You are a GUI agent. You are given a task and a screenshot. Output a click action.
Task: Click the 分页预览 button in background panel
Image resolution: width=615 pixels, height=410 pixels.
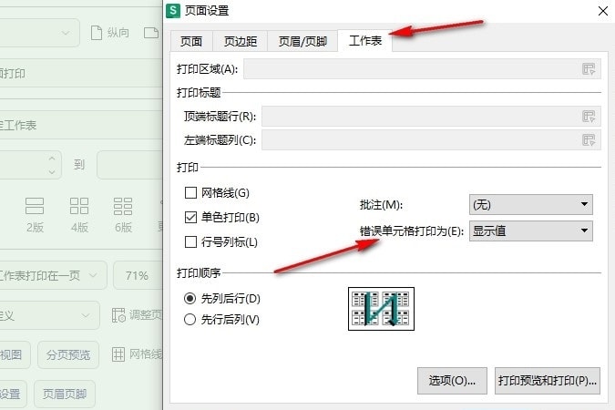click(x=68, y=354)
